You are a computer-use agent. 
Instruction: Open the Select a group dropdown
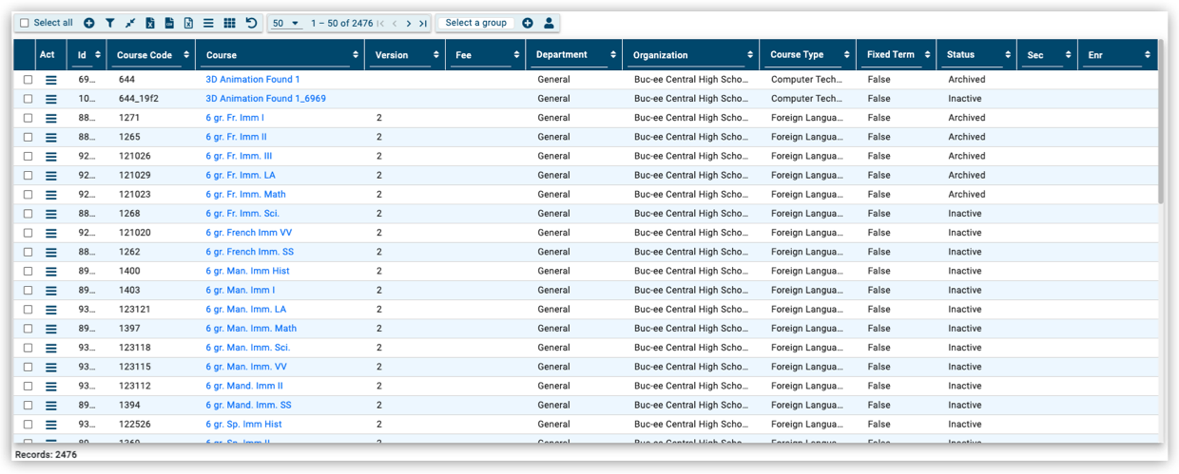pyautogui.click(x=476, y=23)
